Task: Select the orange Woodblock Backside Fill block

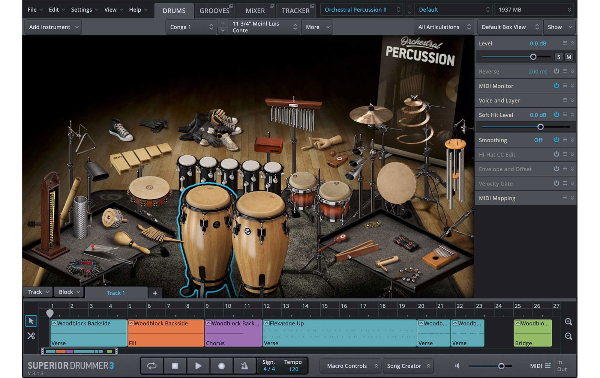Action: [166, 333]
